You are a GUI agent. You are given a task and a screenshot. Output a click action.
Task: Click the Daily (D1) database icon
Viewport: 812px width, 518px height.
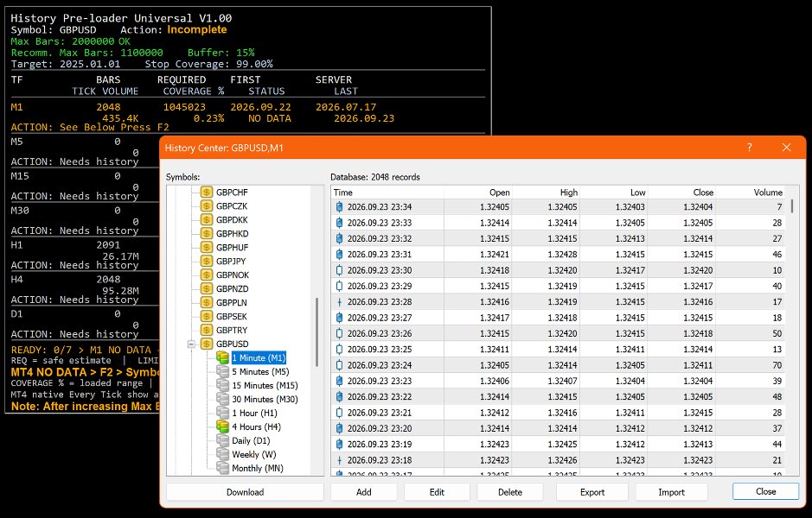tap(223, 440)
